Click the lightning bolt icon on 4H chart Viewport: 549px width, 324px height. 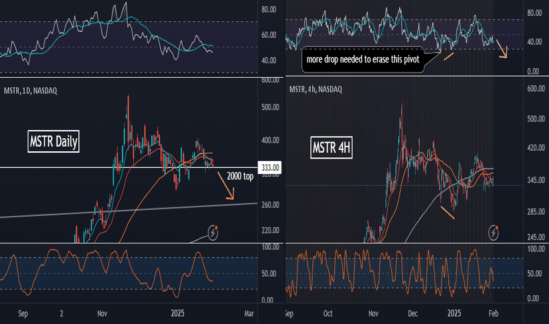[493, 233]
